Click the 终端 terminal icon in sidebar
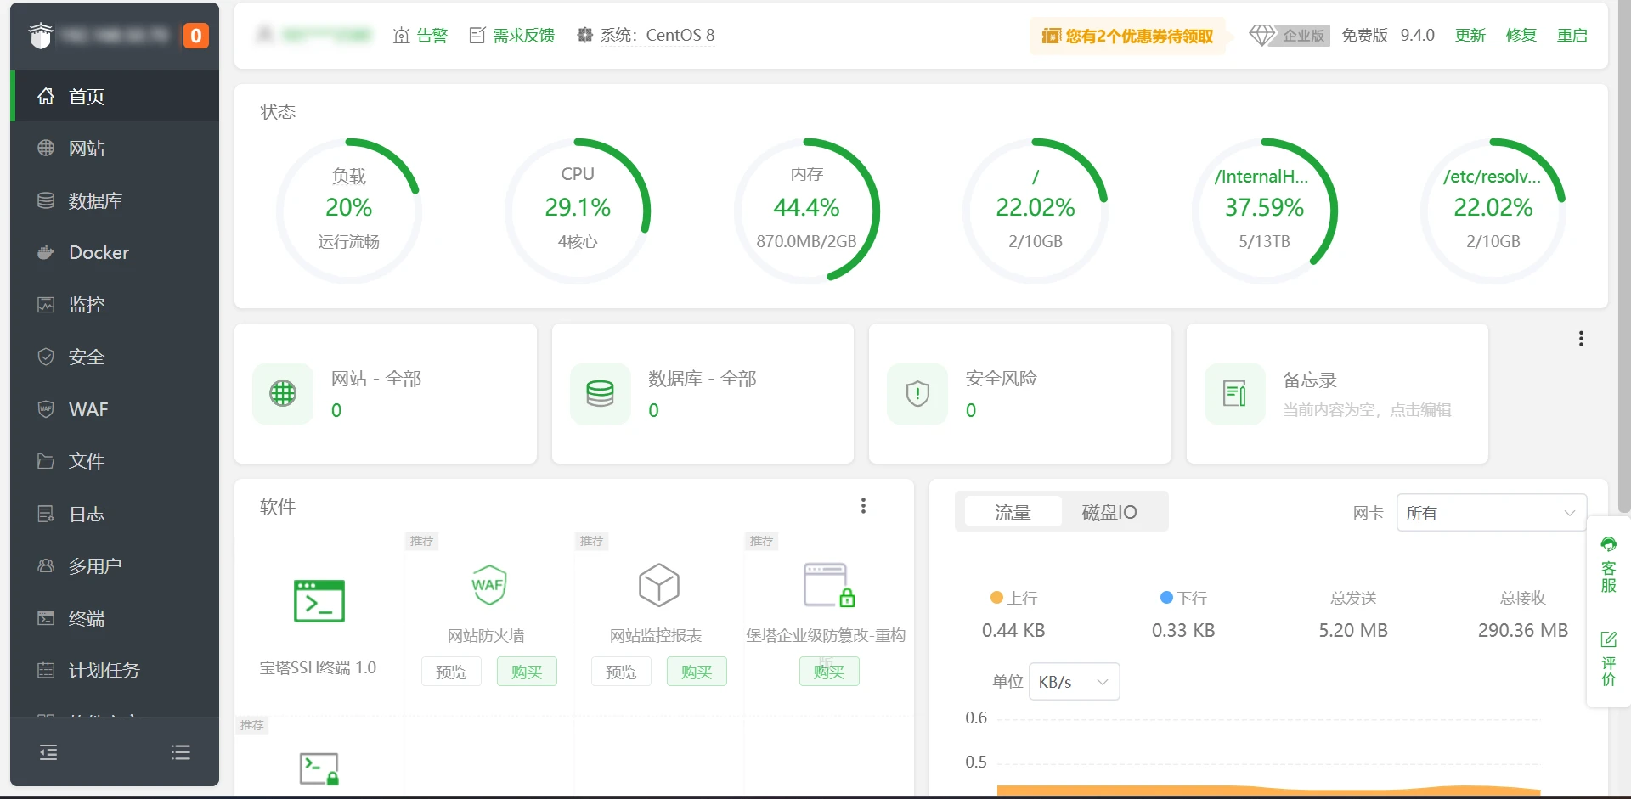 coord(46,618)
